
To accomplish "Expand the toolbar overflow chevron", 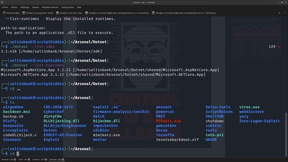I will 279,13.
